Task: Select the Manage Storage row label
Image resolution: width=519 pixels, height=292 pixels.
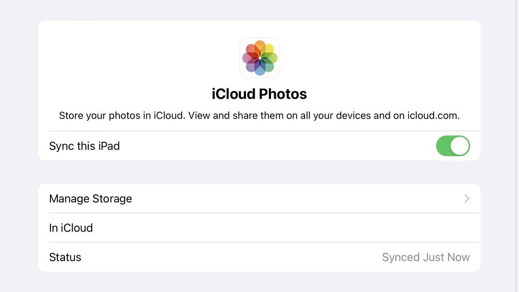Action: (x=91, y=199)
